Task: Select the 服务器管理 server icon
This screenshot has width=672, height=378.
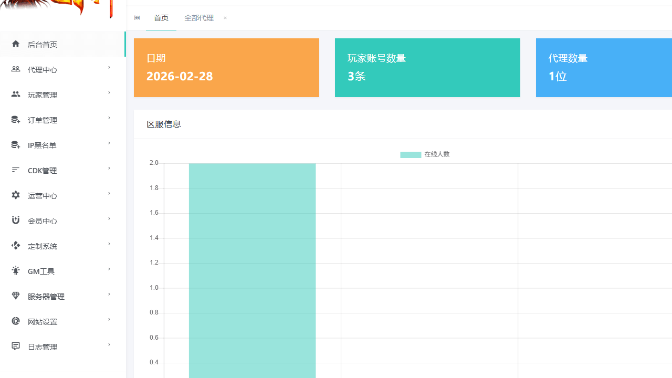Action: pyautogui.click(x=15, y=295)
